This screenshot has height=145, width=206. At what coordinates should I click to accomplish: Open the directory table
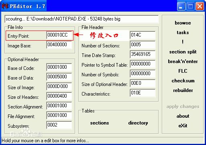coord(138,123)
